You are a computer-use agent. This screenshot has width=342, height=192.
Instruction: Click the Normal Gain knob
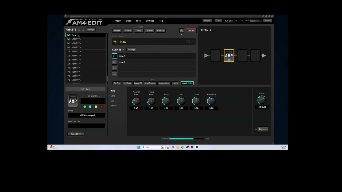136,101
